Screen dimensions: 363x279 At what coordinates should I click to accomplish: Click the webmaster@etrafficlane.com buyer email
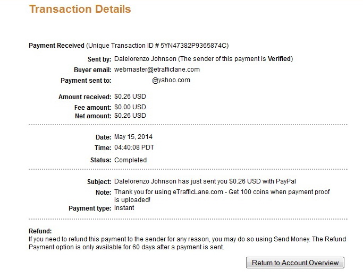157,69
